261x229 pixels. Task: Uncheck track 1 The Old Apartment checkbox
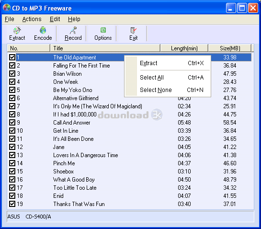[12, 57]
